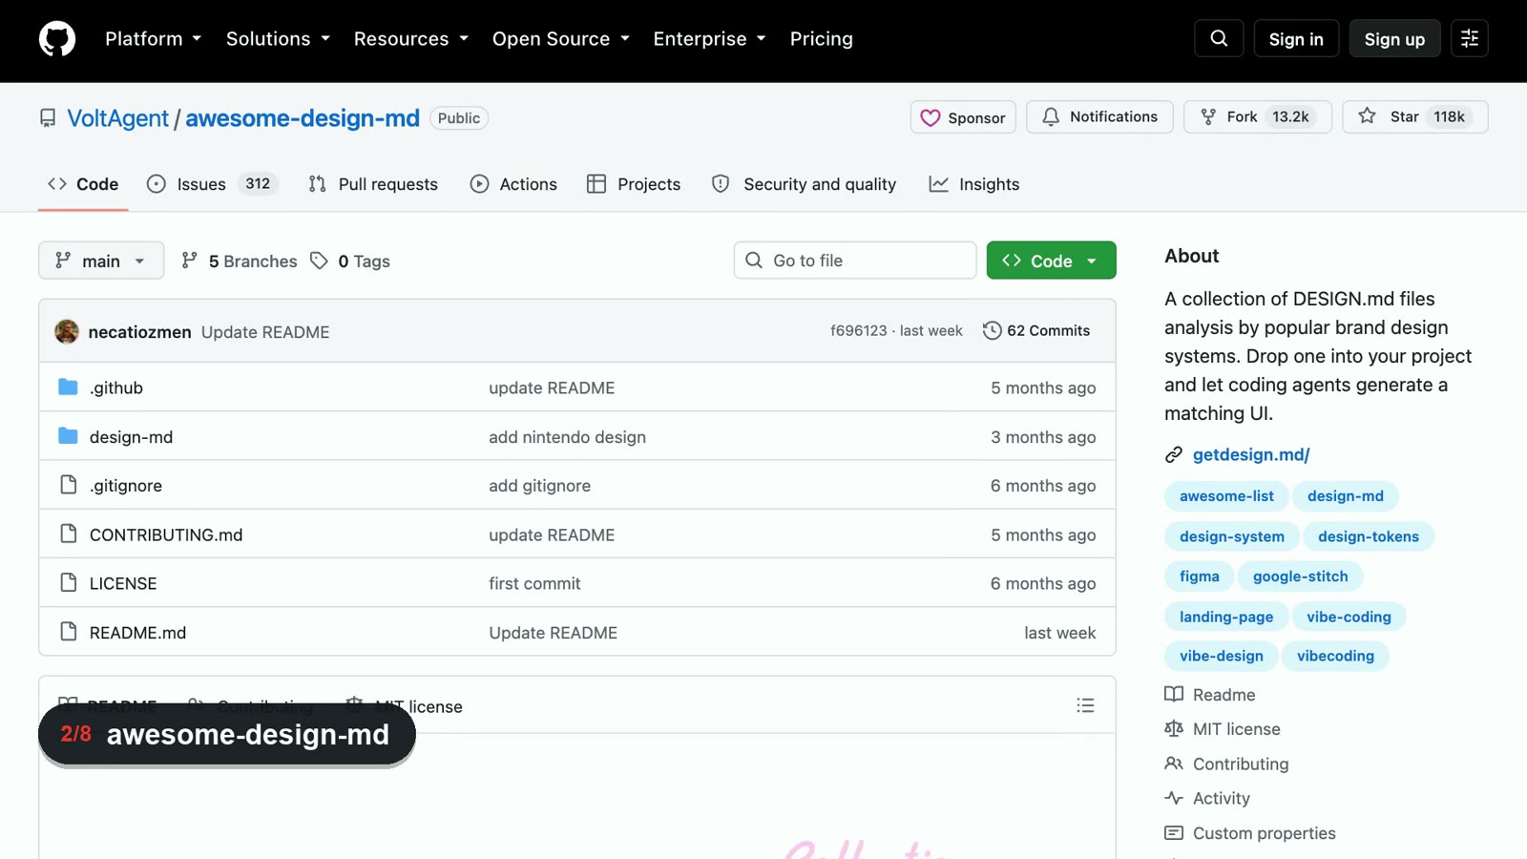Click the Go to file field
Viewport: 1527px width, 859px height.
click(x=855, y=261)
